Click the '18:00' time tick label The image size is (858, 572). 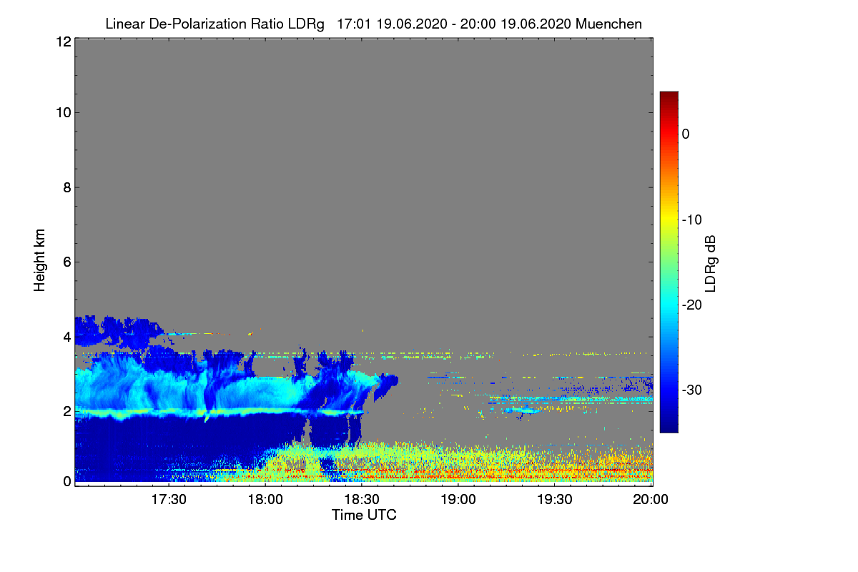coord(265,500)
